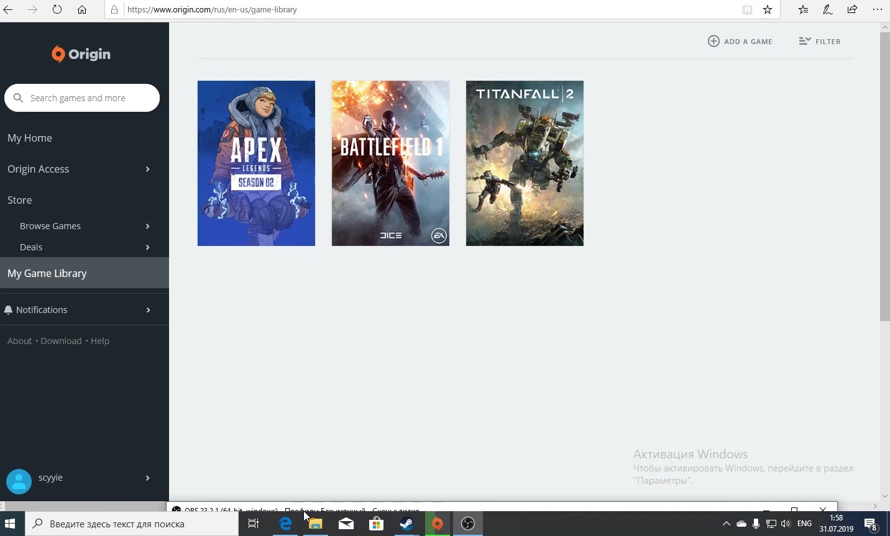This screenshot has height=536, width=890.
Task: Click the browser address bar URL
Action: click(212, 9)
